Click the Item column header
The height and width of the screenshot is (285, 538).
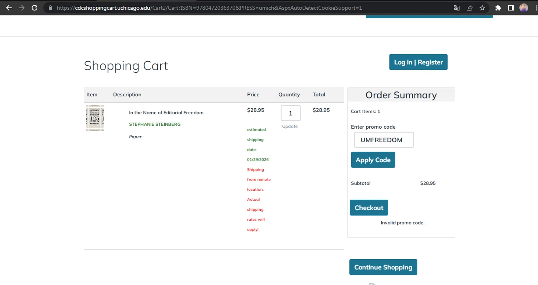(x=92, y=95)
